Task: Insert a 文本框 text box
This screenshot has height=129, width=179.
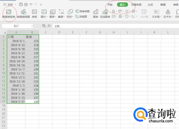Action: point(156,13)
